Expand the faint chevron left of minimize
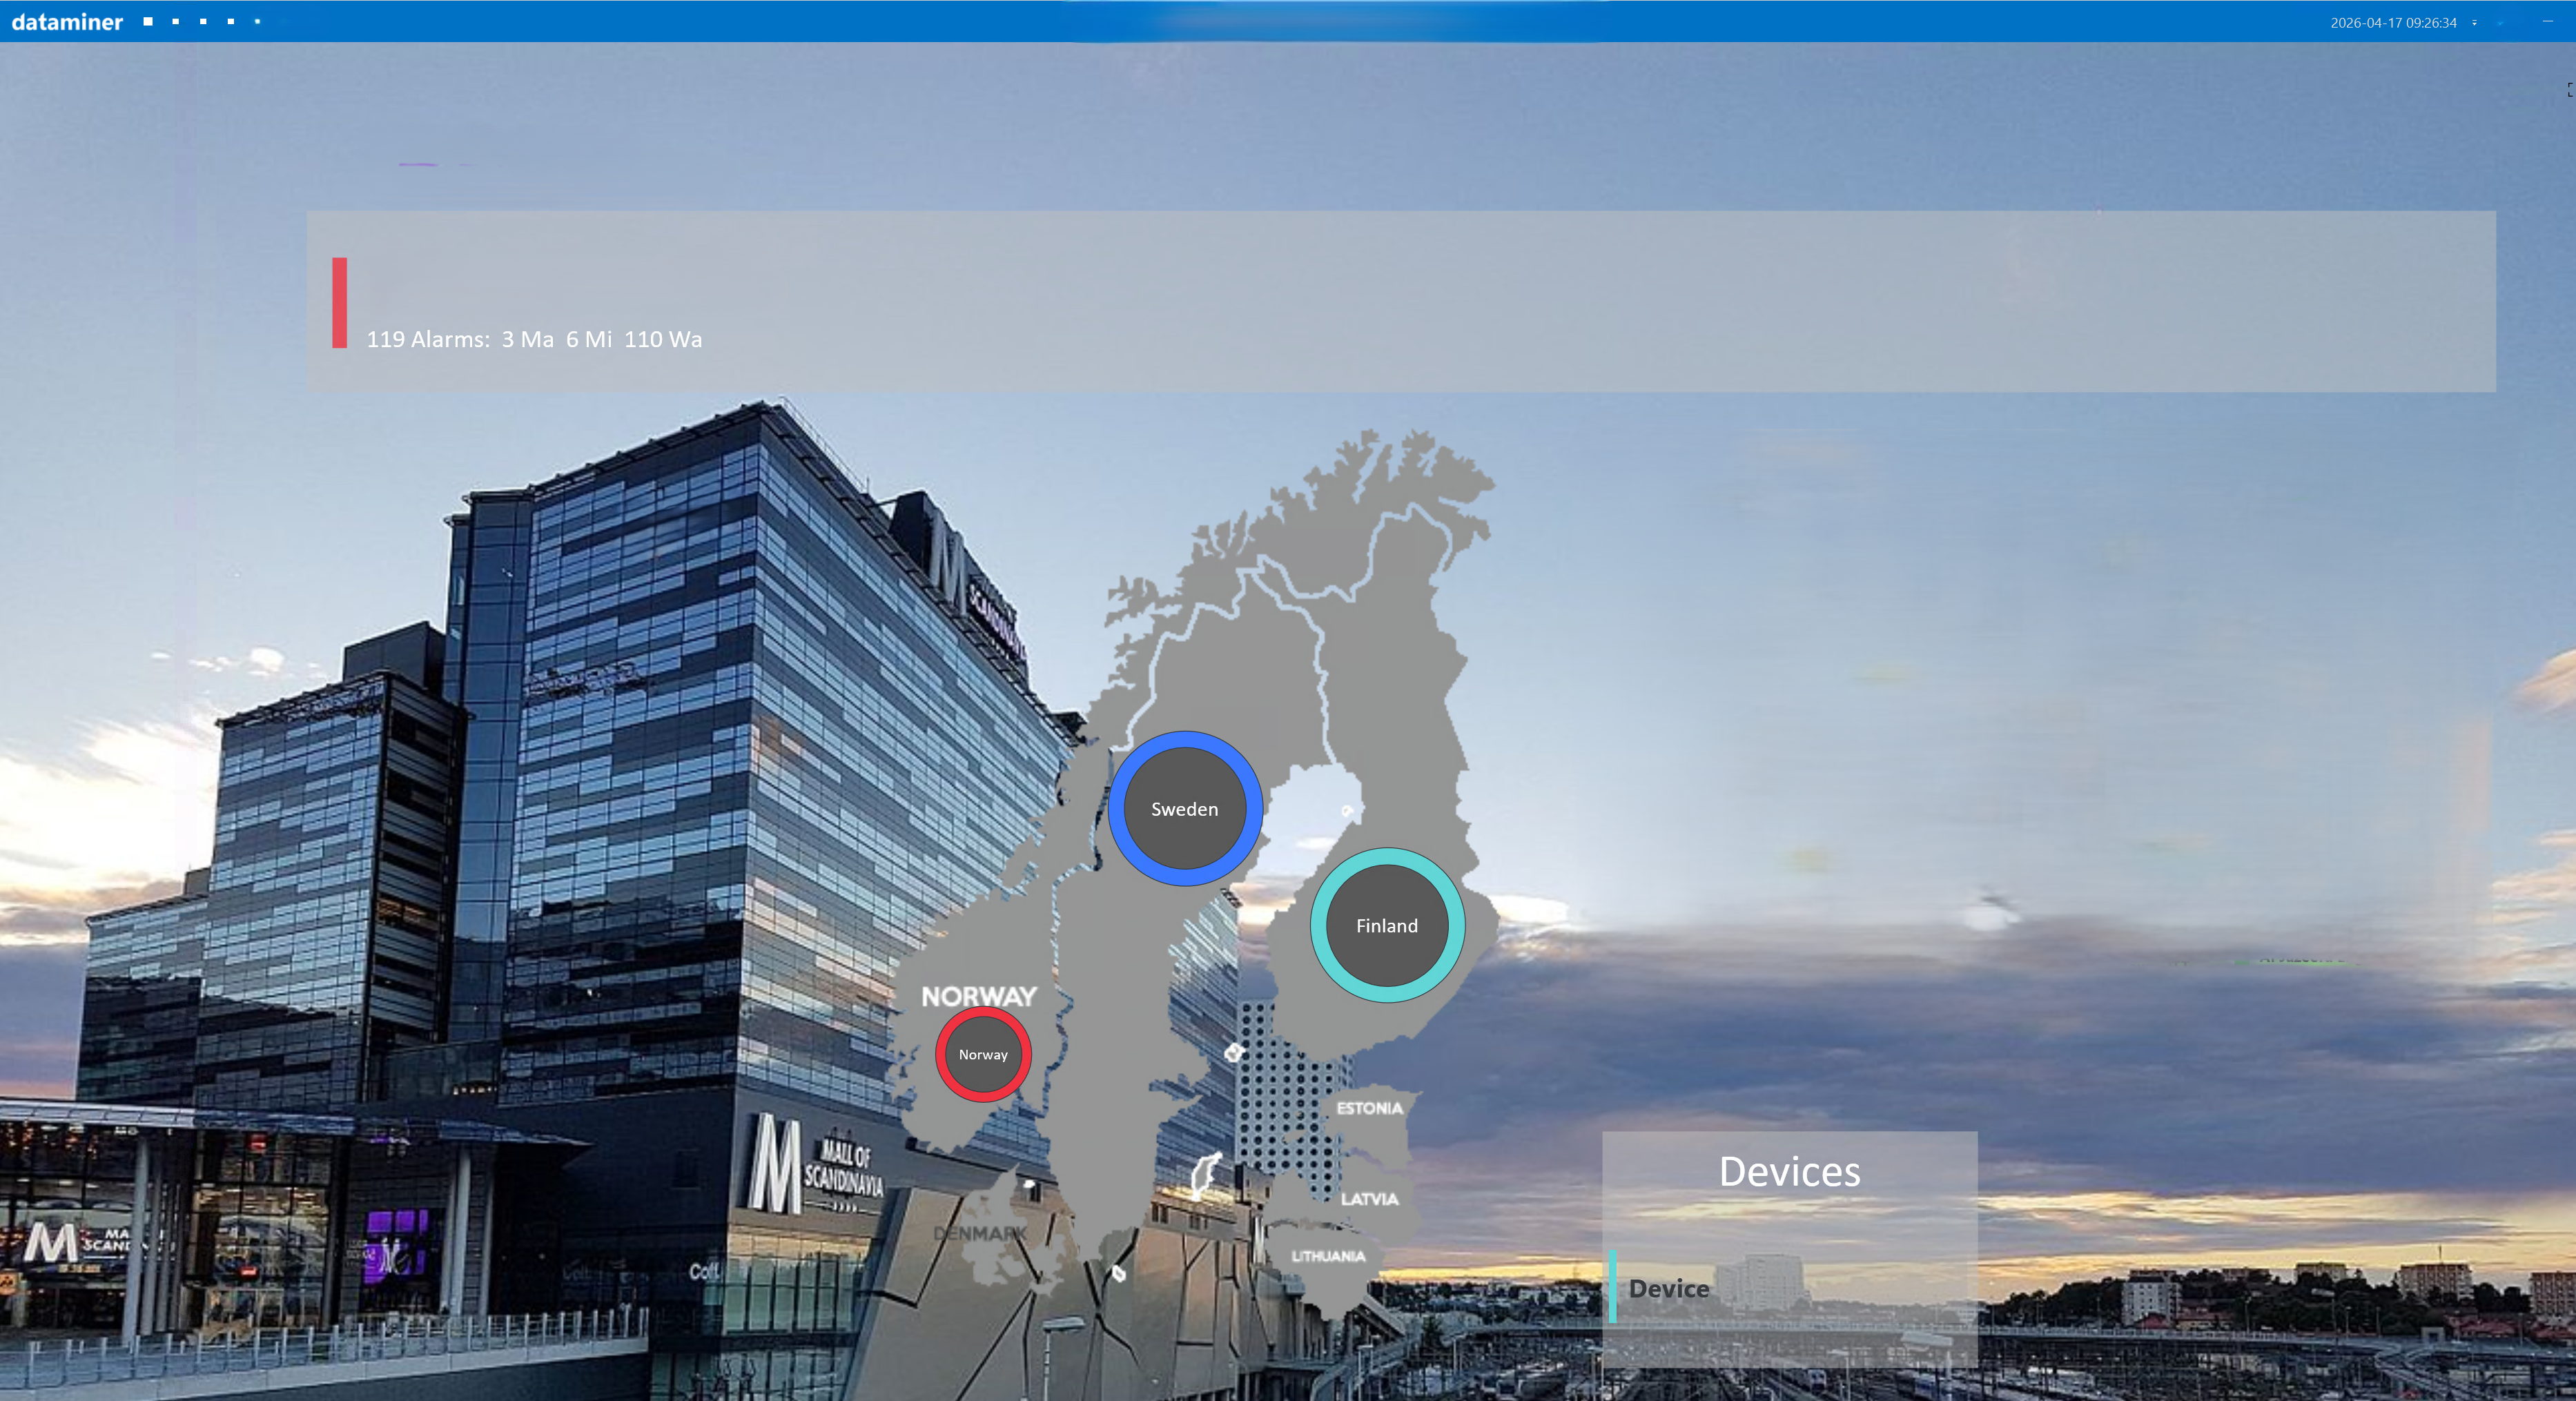The height and width of the screenshot is (1401, 2576). tap(2500, 22)
